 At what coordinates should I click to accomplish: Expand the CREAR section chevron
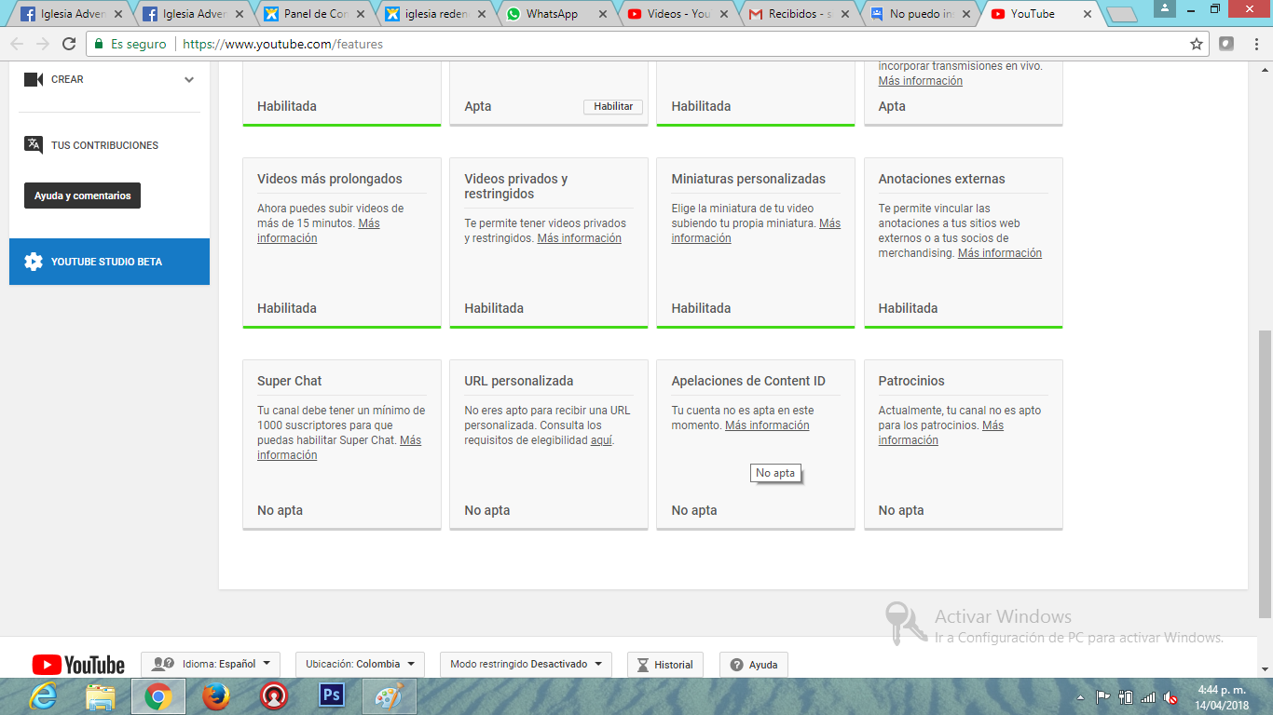point(189,80)
